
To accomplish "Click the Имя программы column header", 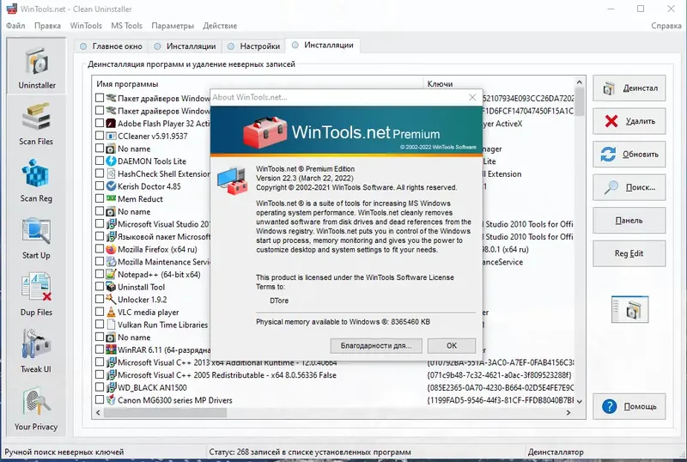I will [x=258, y=83].
